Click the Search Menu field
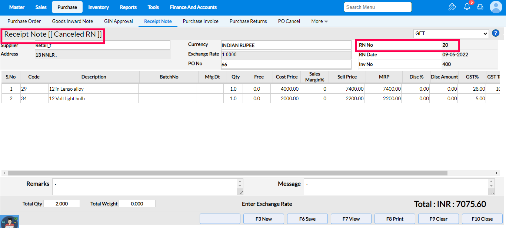 tap(378, 7)
